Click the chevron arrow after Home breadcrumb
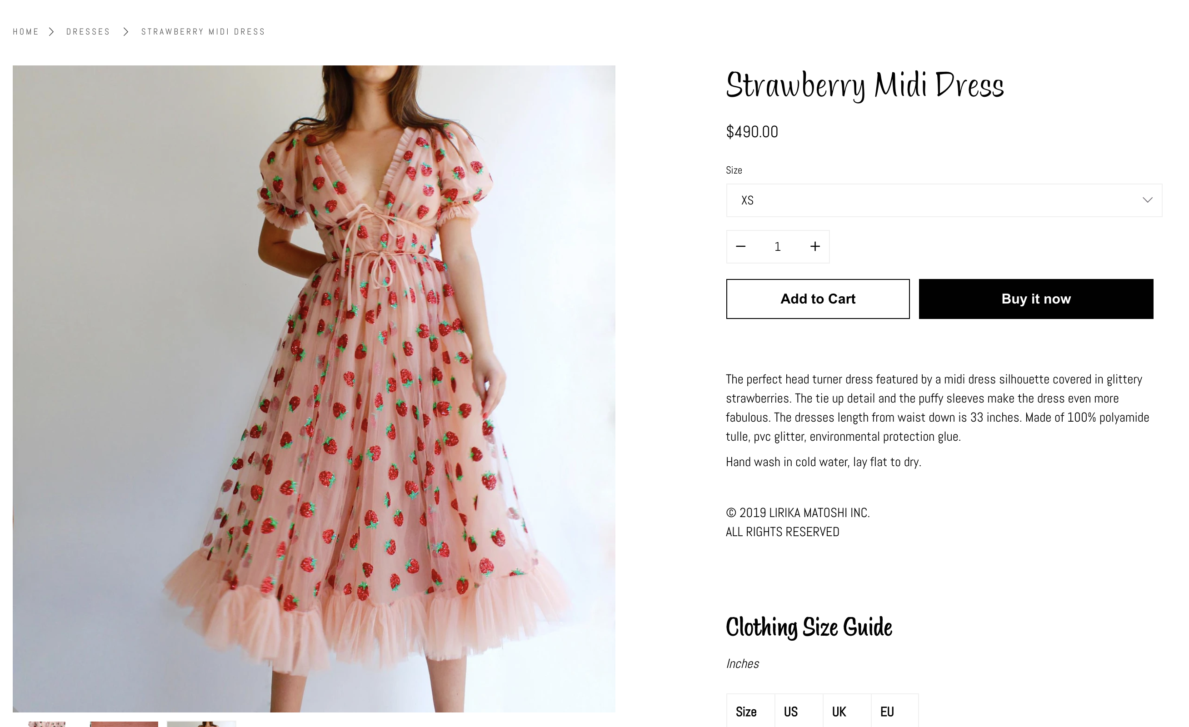 (x=52, y=32)
